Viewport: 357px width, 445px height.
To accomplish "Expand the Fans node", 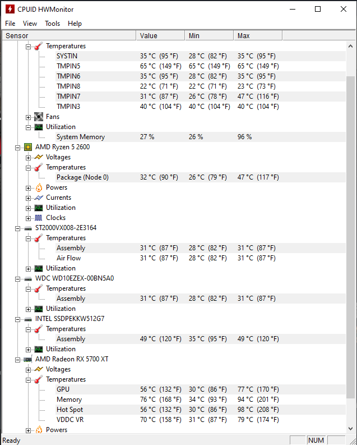I will 28,117.
